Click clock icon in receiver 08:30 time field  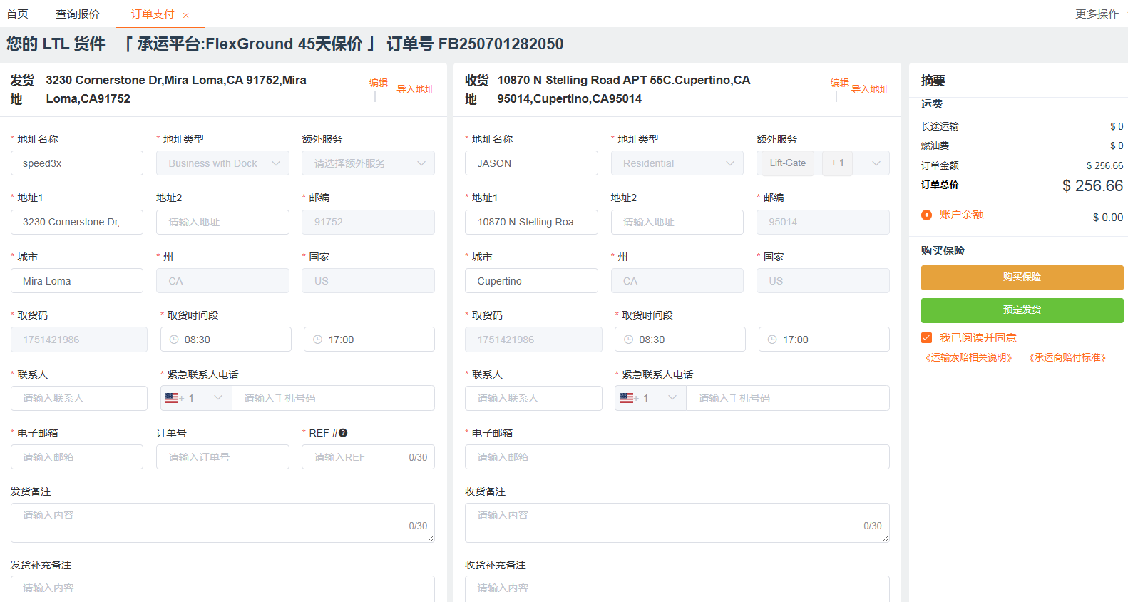628,340
